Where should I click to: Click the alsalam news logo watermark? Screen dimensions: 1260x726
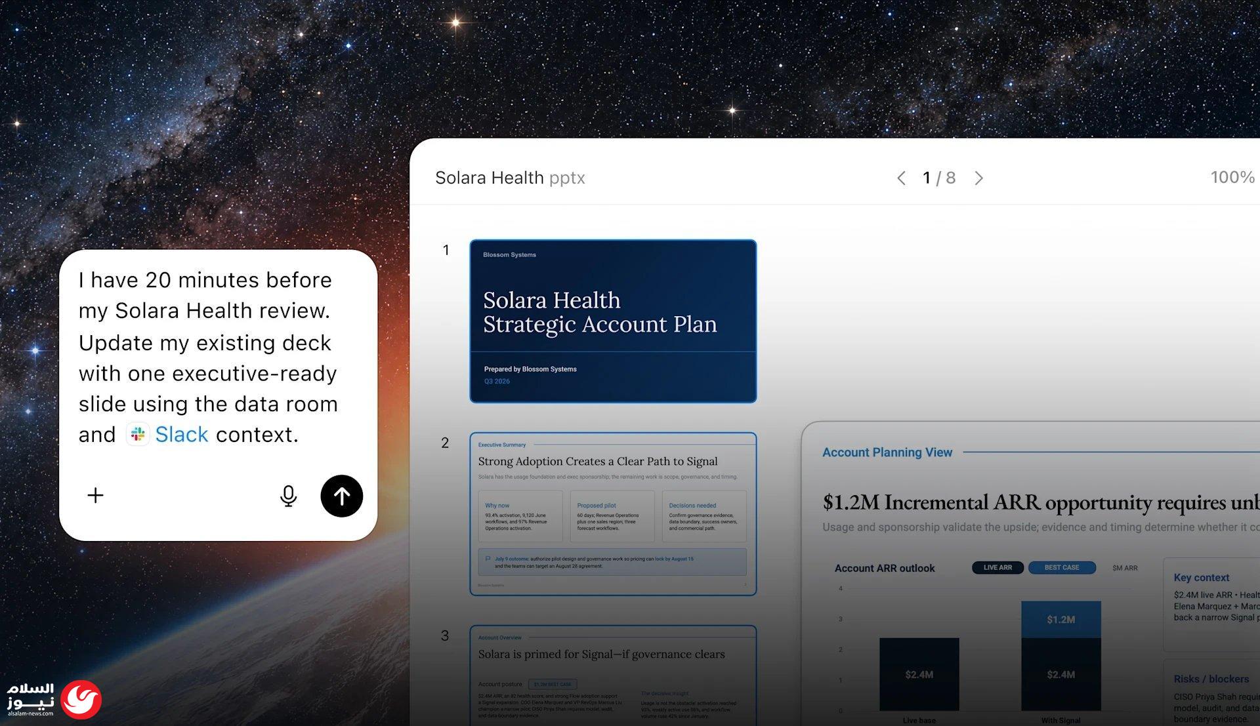(x=54, y=699)
